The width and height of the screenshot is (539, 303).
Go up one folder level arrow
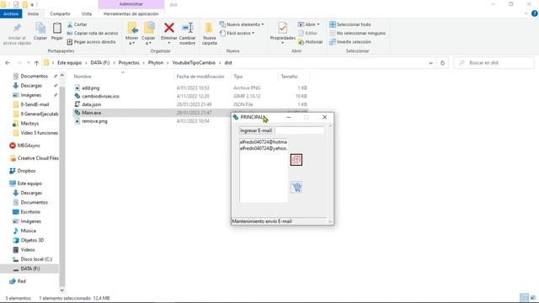pos(36,63)
